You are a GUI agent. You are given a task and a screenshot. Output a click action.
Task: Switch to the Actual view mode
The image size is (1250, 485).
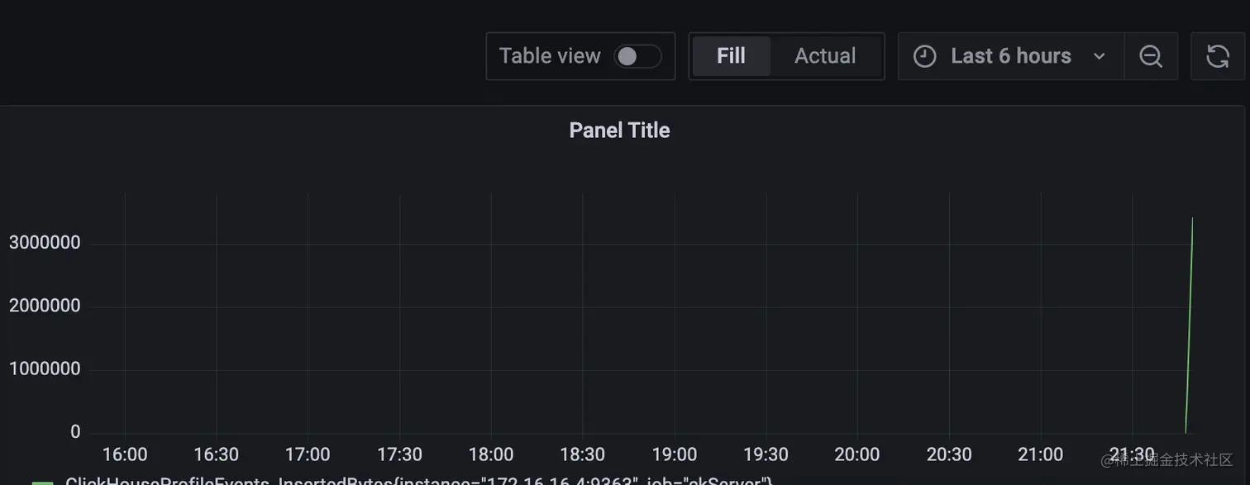coord(825,56)
